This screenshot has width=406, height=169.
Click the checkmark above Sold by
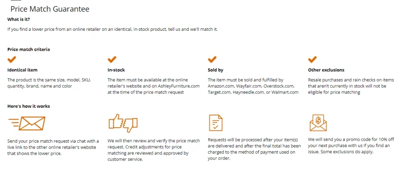pos(212,60)
